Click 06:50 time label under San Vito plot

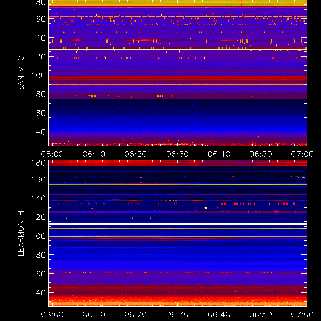pyautogui.click(x=260, y=154)
